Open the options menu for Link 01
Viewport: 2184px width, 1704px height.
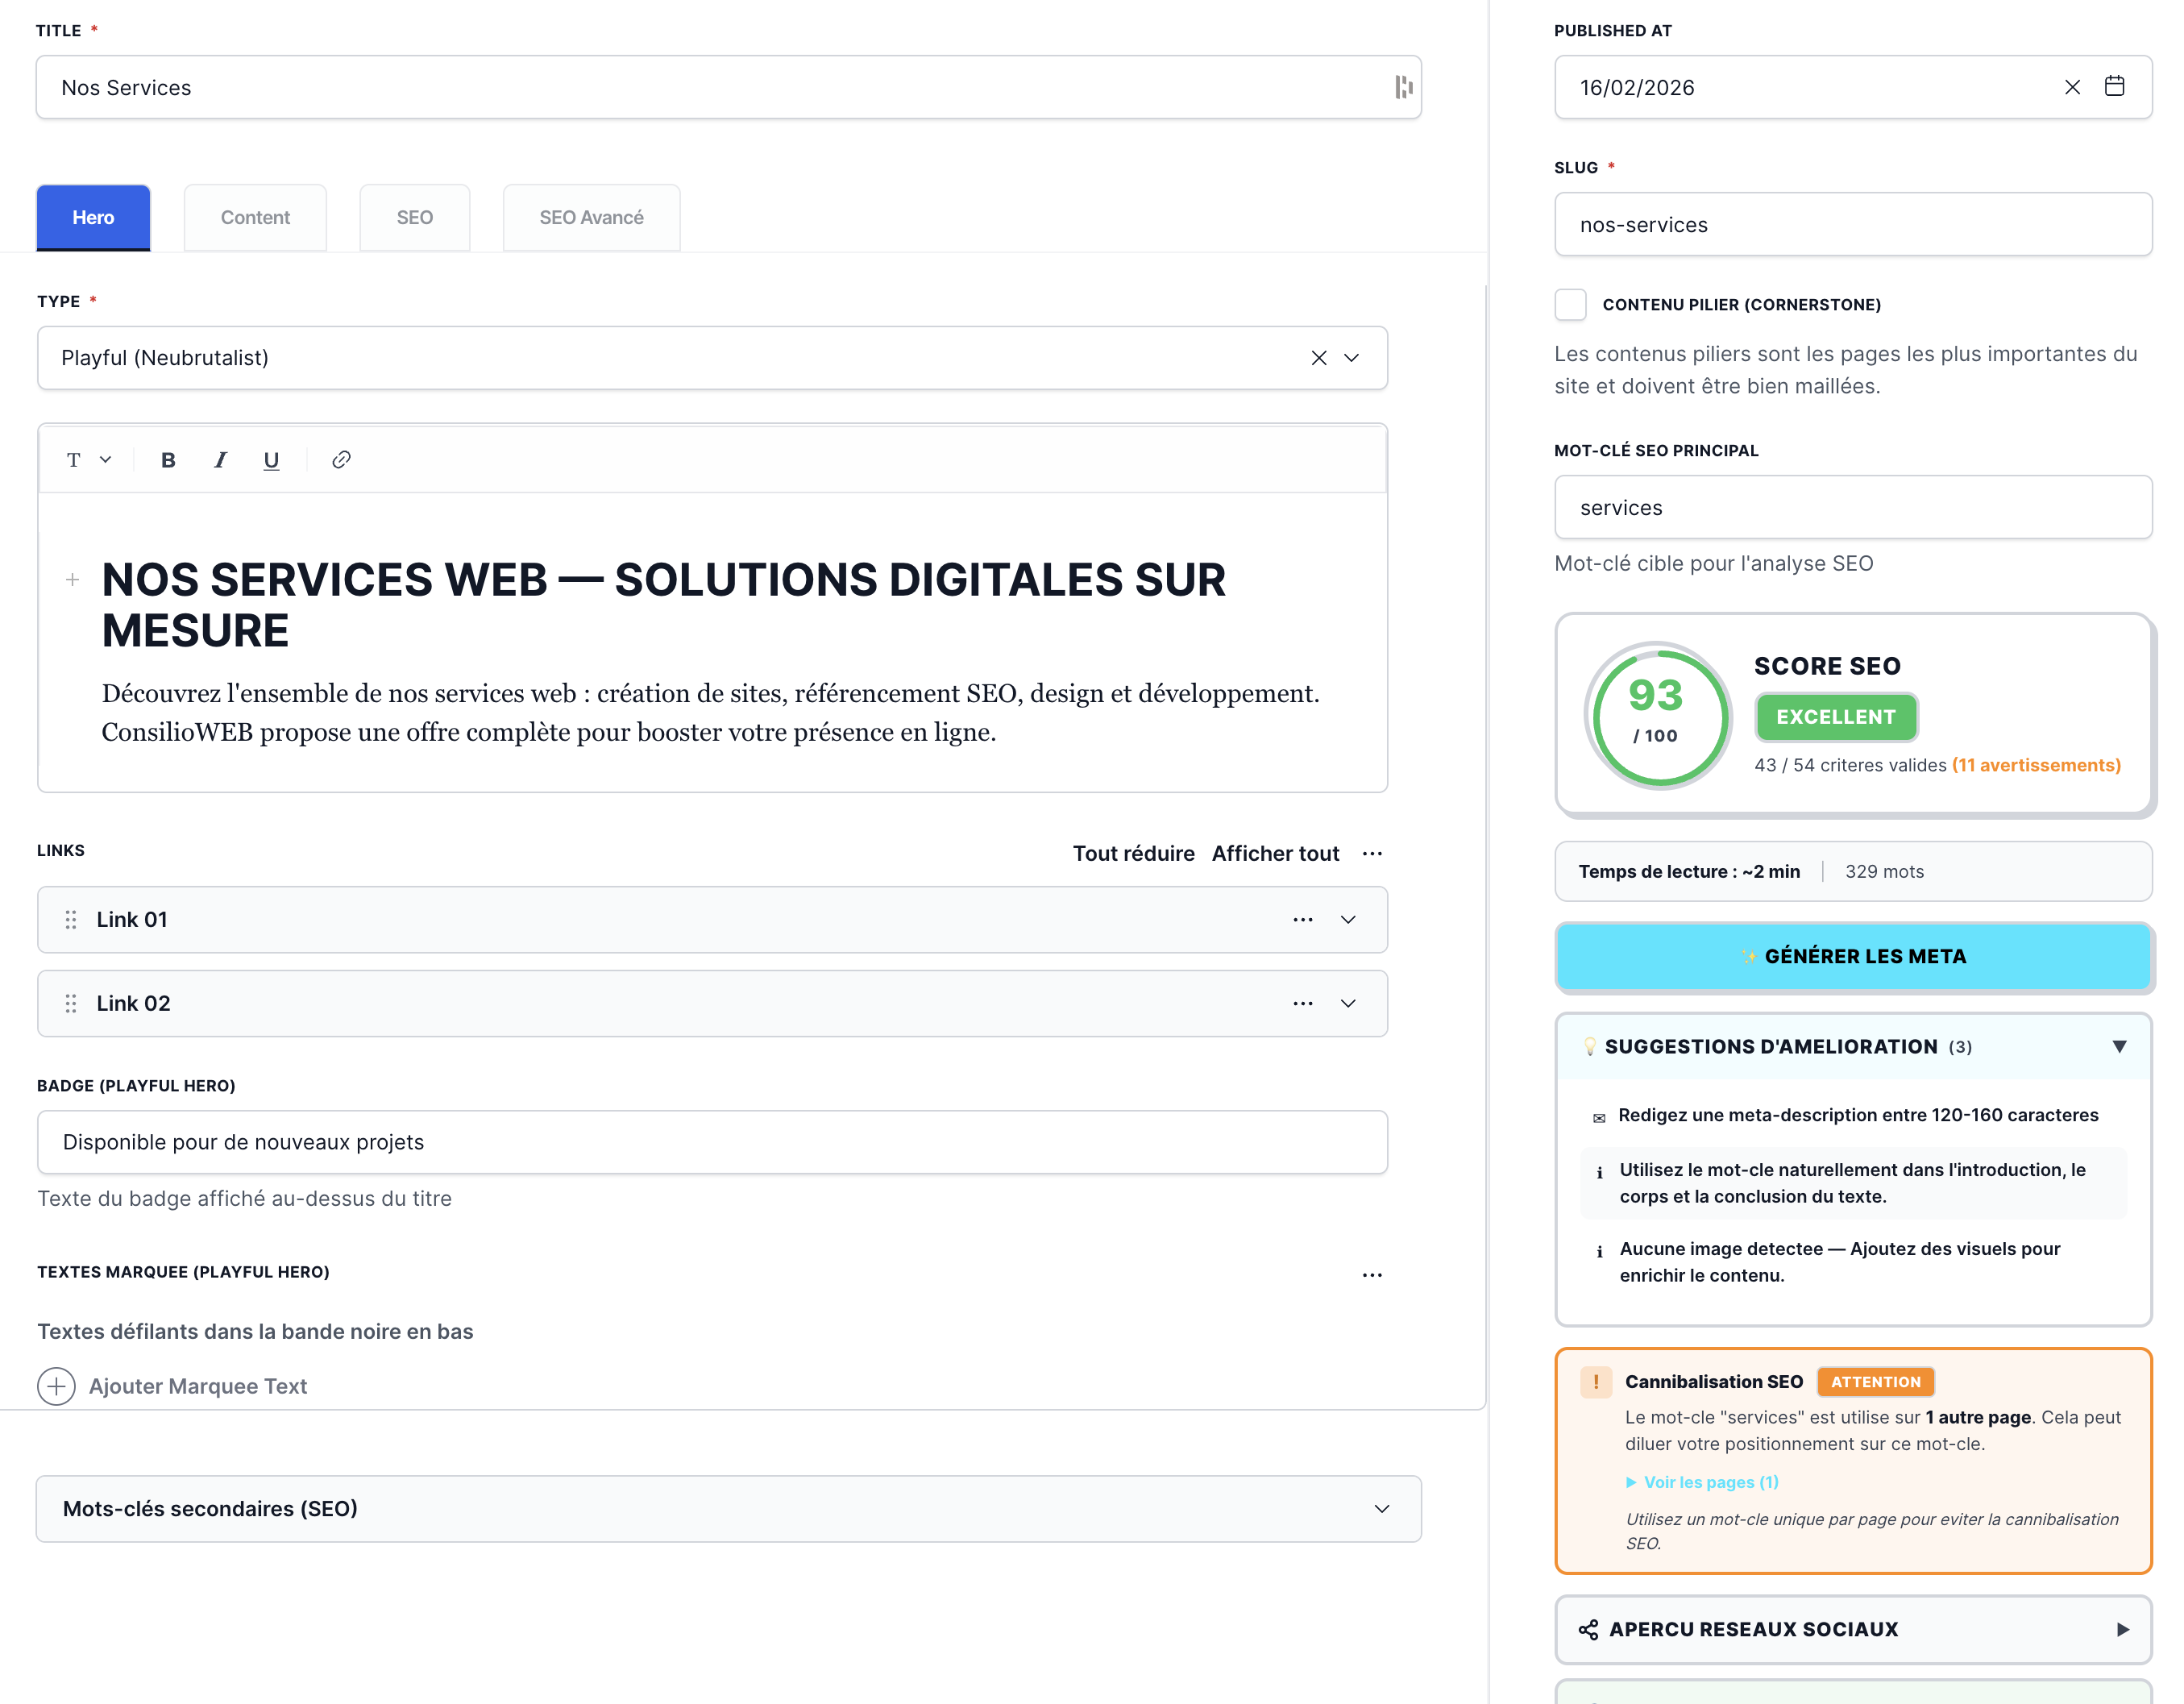click(1302, 919)
